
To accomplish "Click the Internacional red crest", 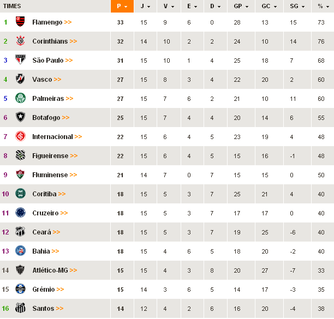I will (21, 137).
